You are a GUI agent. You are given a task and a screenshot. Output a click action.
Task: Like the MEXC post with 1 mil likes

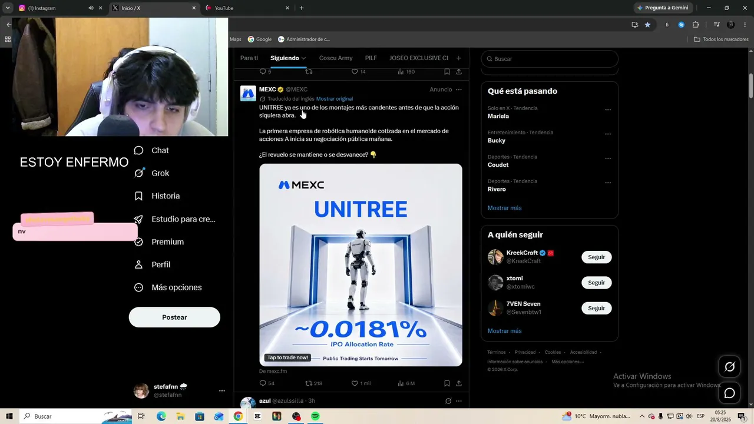click(361, 383)
